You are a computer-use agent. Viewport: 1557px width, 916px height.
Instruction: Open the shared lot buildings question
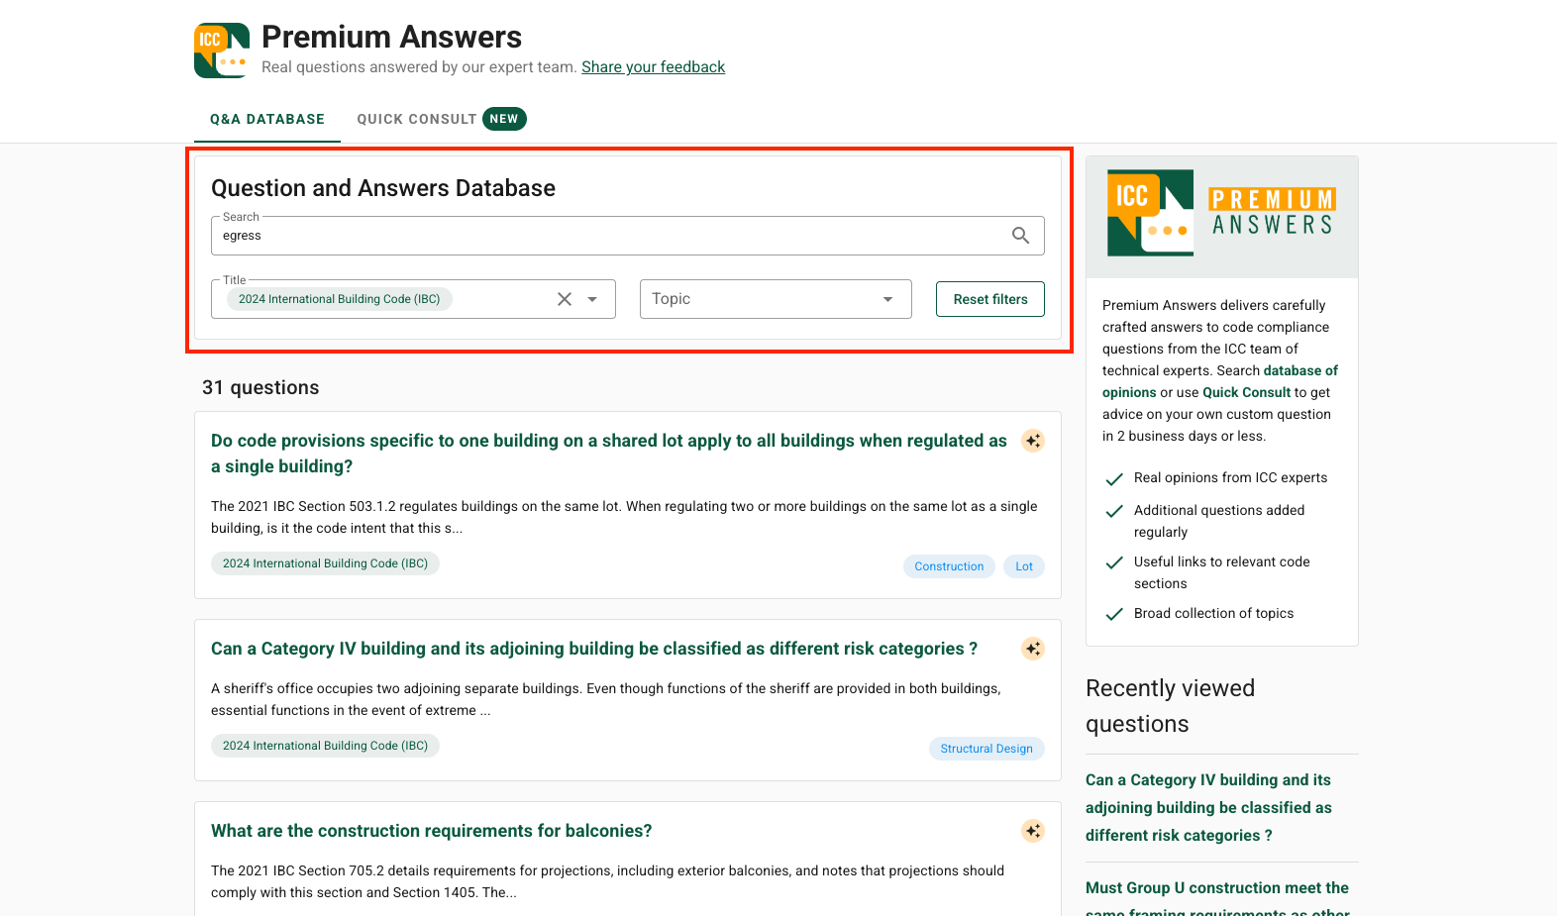pos(609,454)
